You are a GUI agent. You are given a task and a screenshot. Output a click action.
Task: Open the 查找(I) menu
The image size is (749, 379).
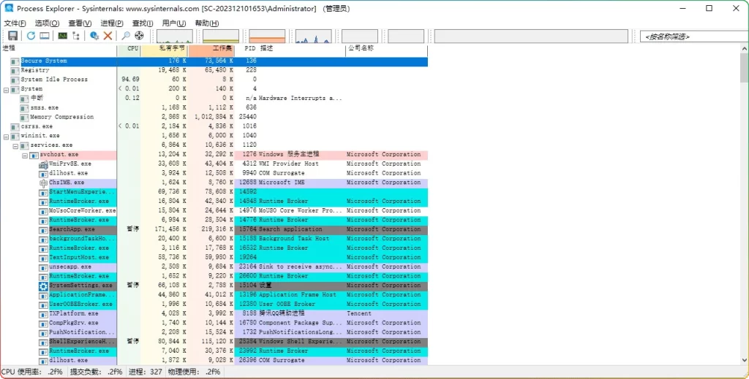pos(143,23)
